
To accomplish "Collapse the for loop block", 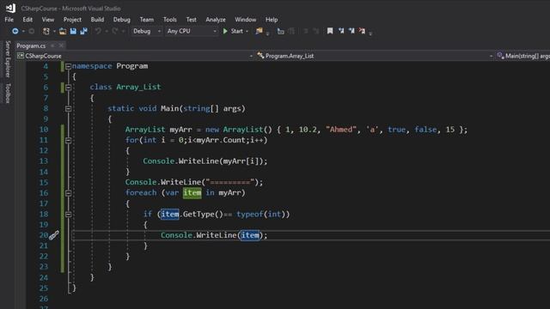I will pos(69,140).
